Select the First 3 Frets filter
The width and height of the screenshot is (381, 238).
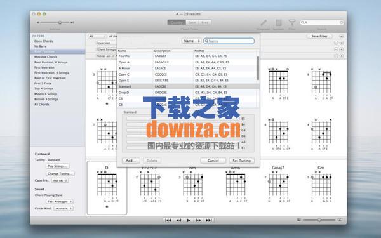(43, 83)
